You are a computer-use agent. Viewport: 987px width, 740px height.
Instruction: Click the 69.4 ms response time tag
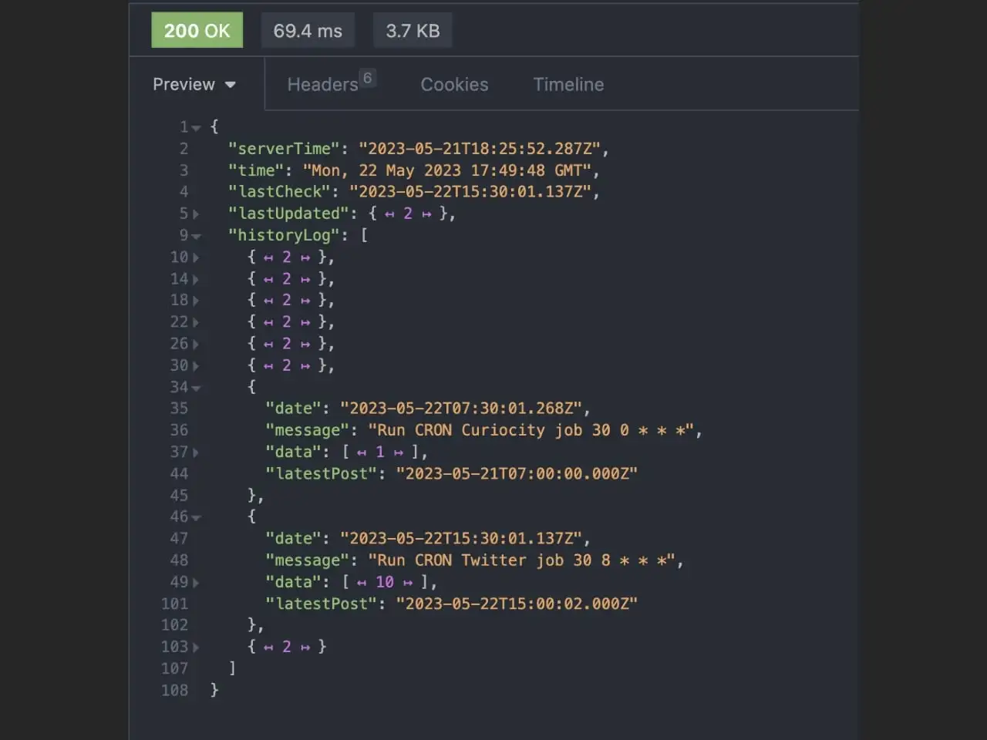point(308,31)
